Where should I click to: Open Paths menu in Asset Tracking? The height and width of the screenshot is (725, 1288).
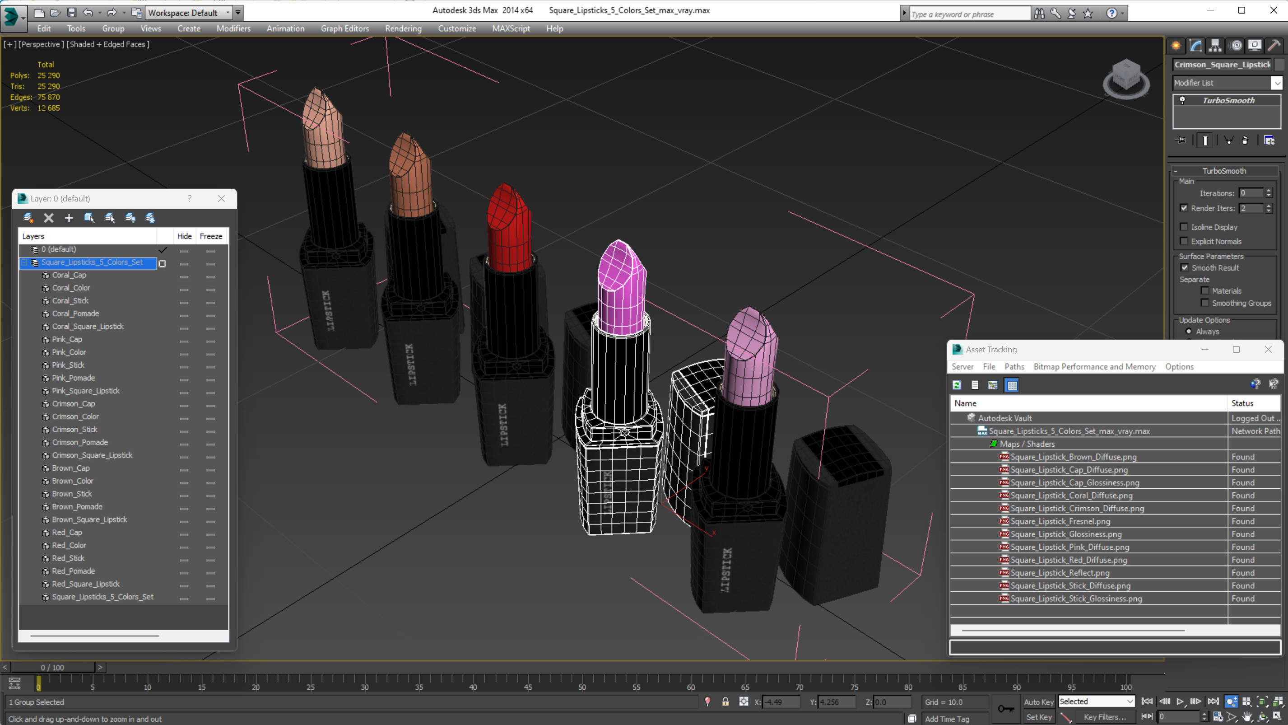[1014, 367]
